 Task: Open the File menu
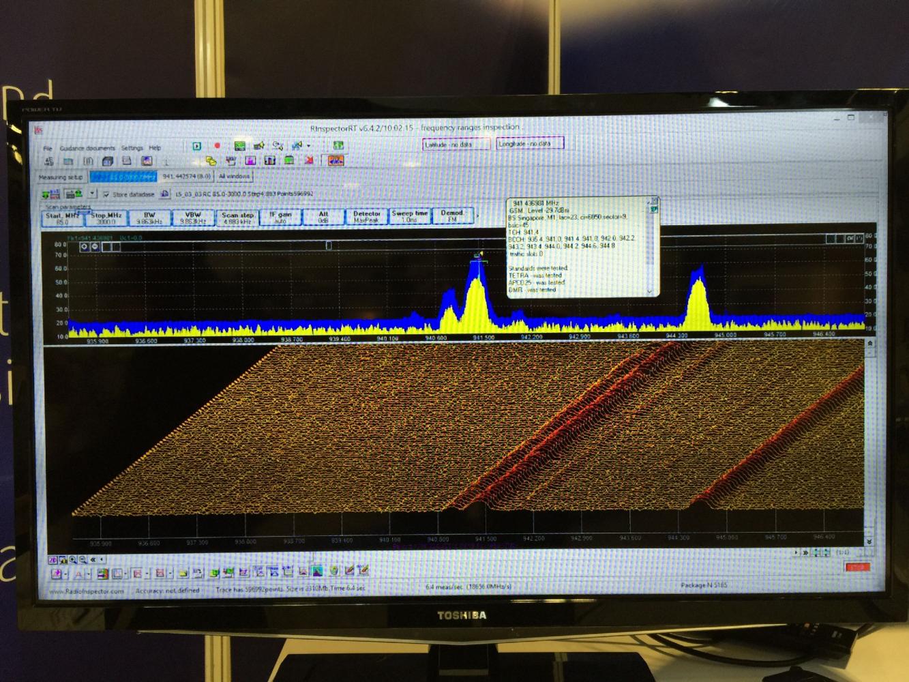pos(48,148)
